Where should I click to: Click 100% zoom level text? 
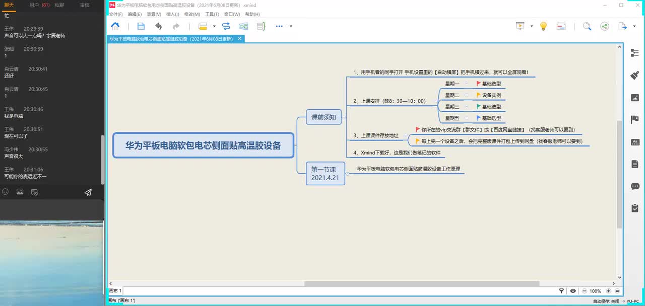(x=596, y=291)
